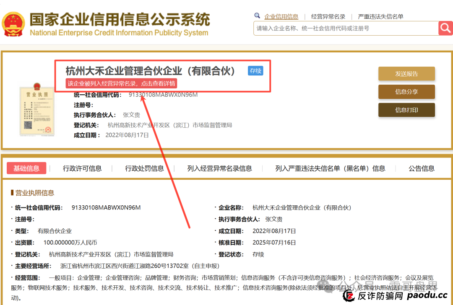Click the 信息打印 button

pos(406,110)
